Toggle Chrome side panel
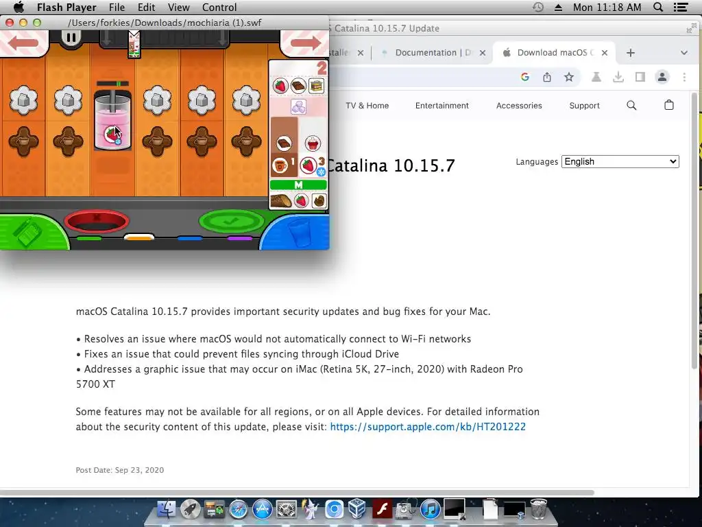Screen dimensions: 702x527 [640, 77]
